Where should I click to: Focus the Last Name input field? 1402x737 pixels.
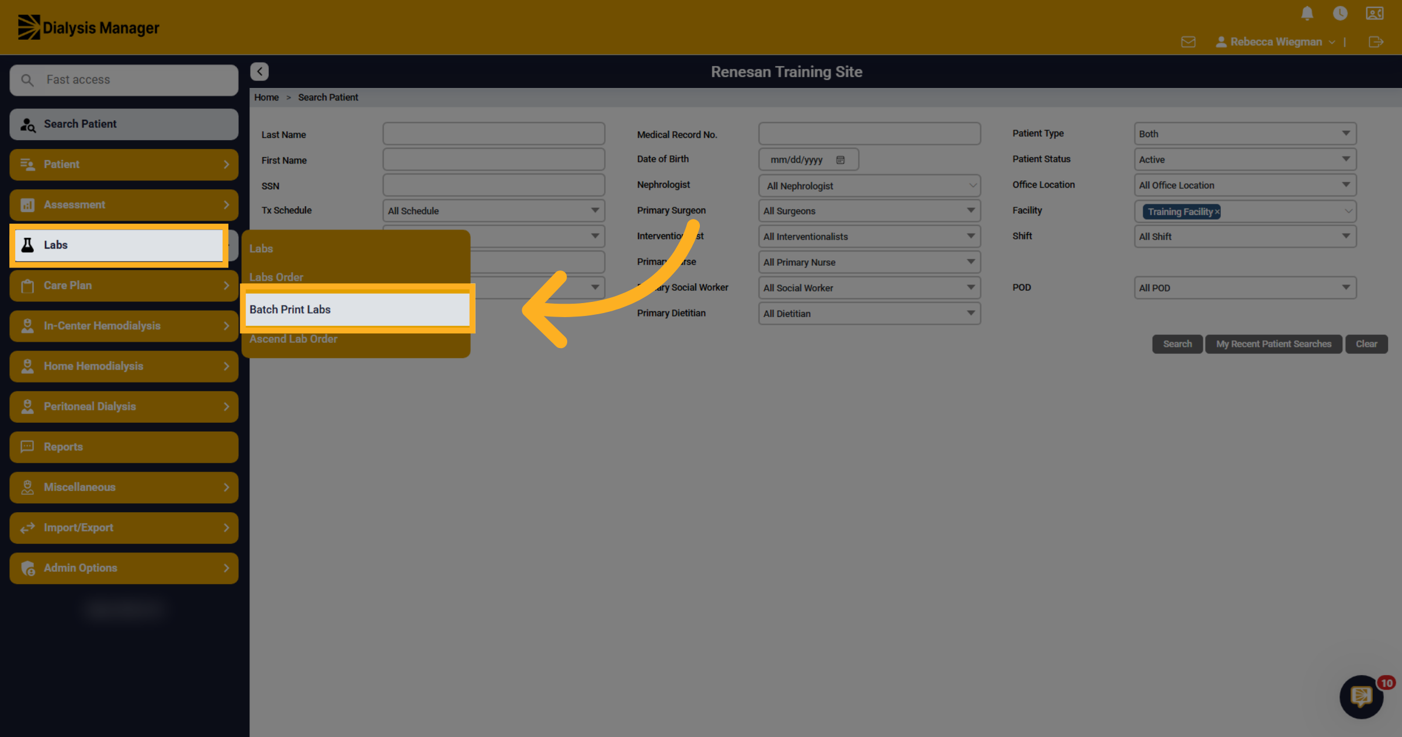point(494,134)
